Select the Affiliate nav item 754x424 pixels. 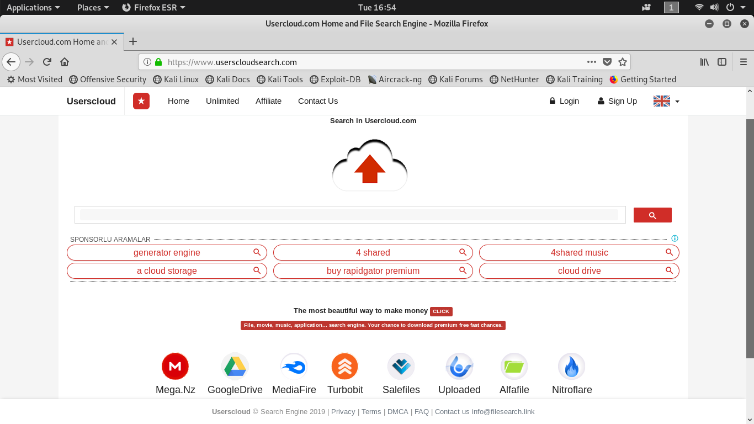[x=268, y=101]
